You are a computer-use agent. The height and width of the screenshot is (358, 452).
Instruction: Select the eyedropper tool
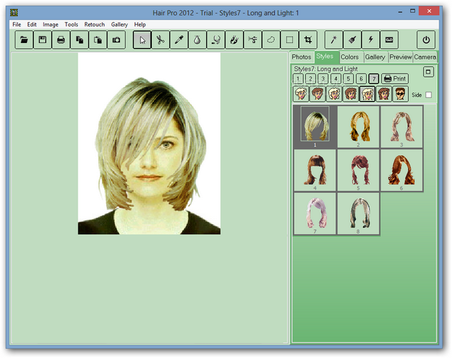pyautogui.click(x=179, y=40)
